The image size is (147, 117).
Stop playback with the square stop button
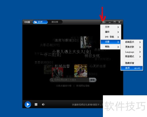[36, 104]
